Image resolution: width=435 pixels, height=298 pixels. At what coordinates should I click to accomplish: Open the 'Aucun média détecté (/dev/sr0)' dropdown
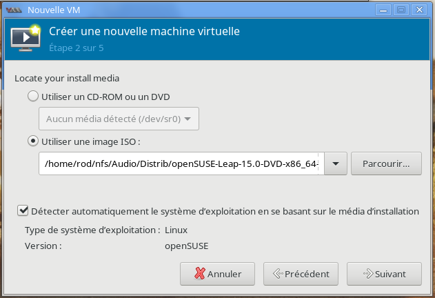[x=119, y=119]
